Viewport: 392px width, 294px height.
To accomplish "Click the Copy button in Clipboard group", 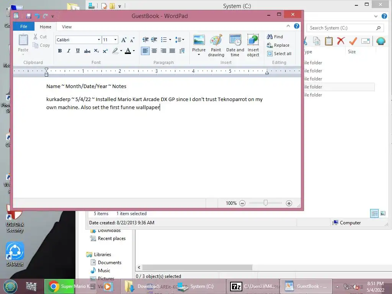I will click(x=41, y=45).
